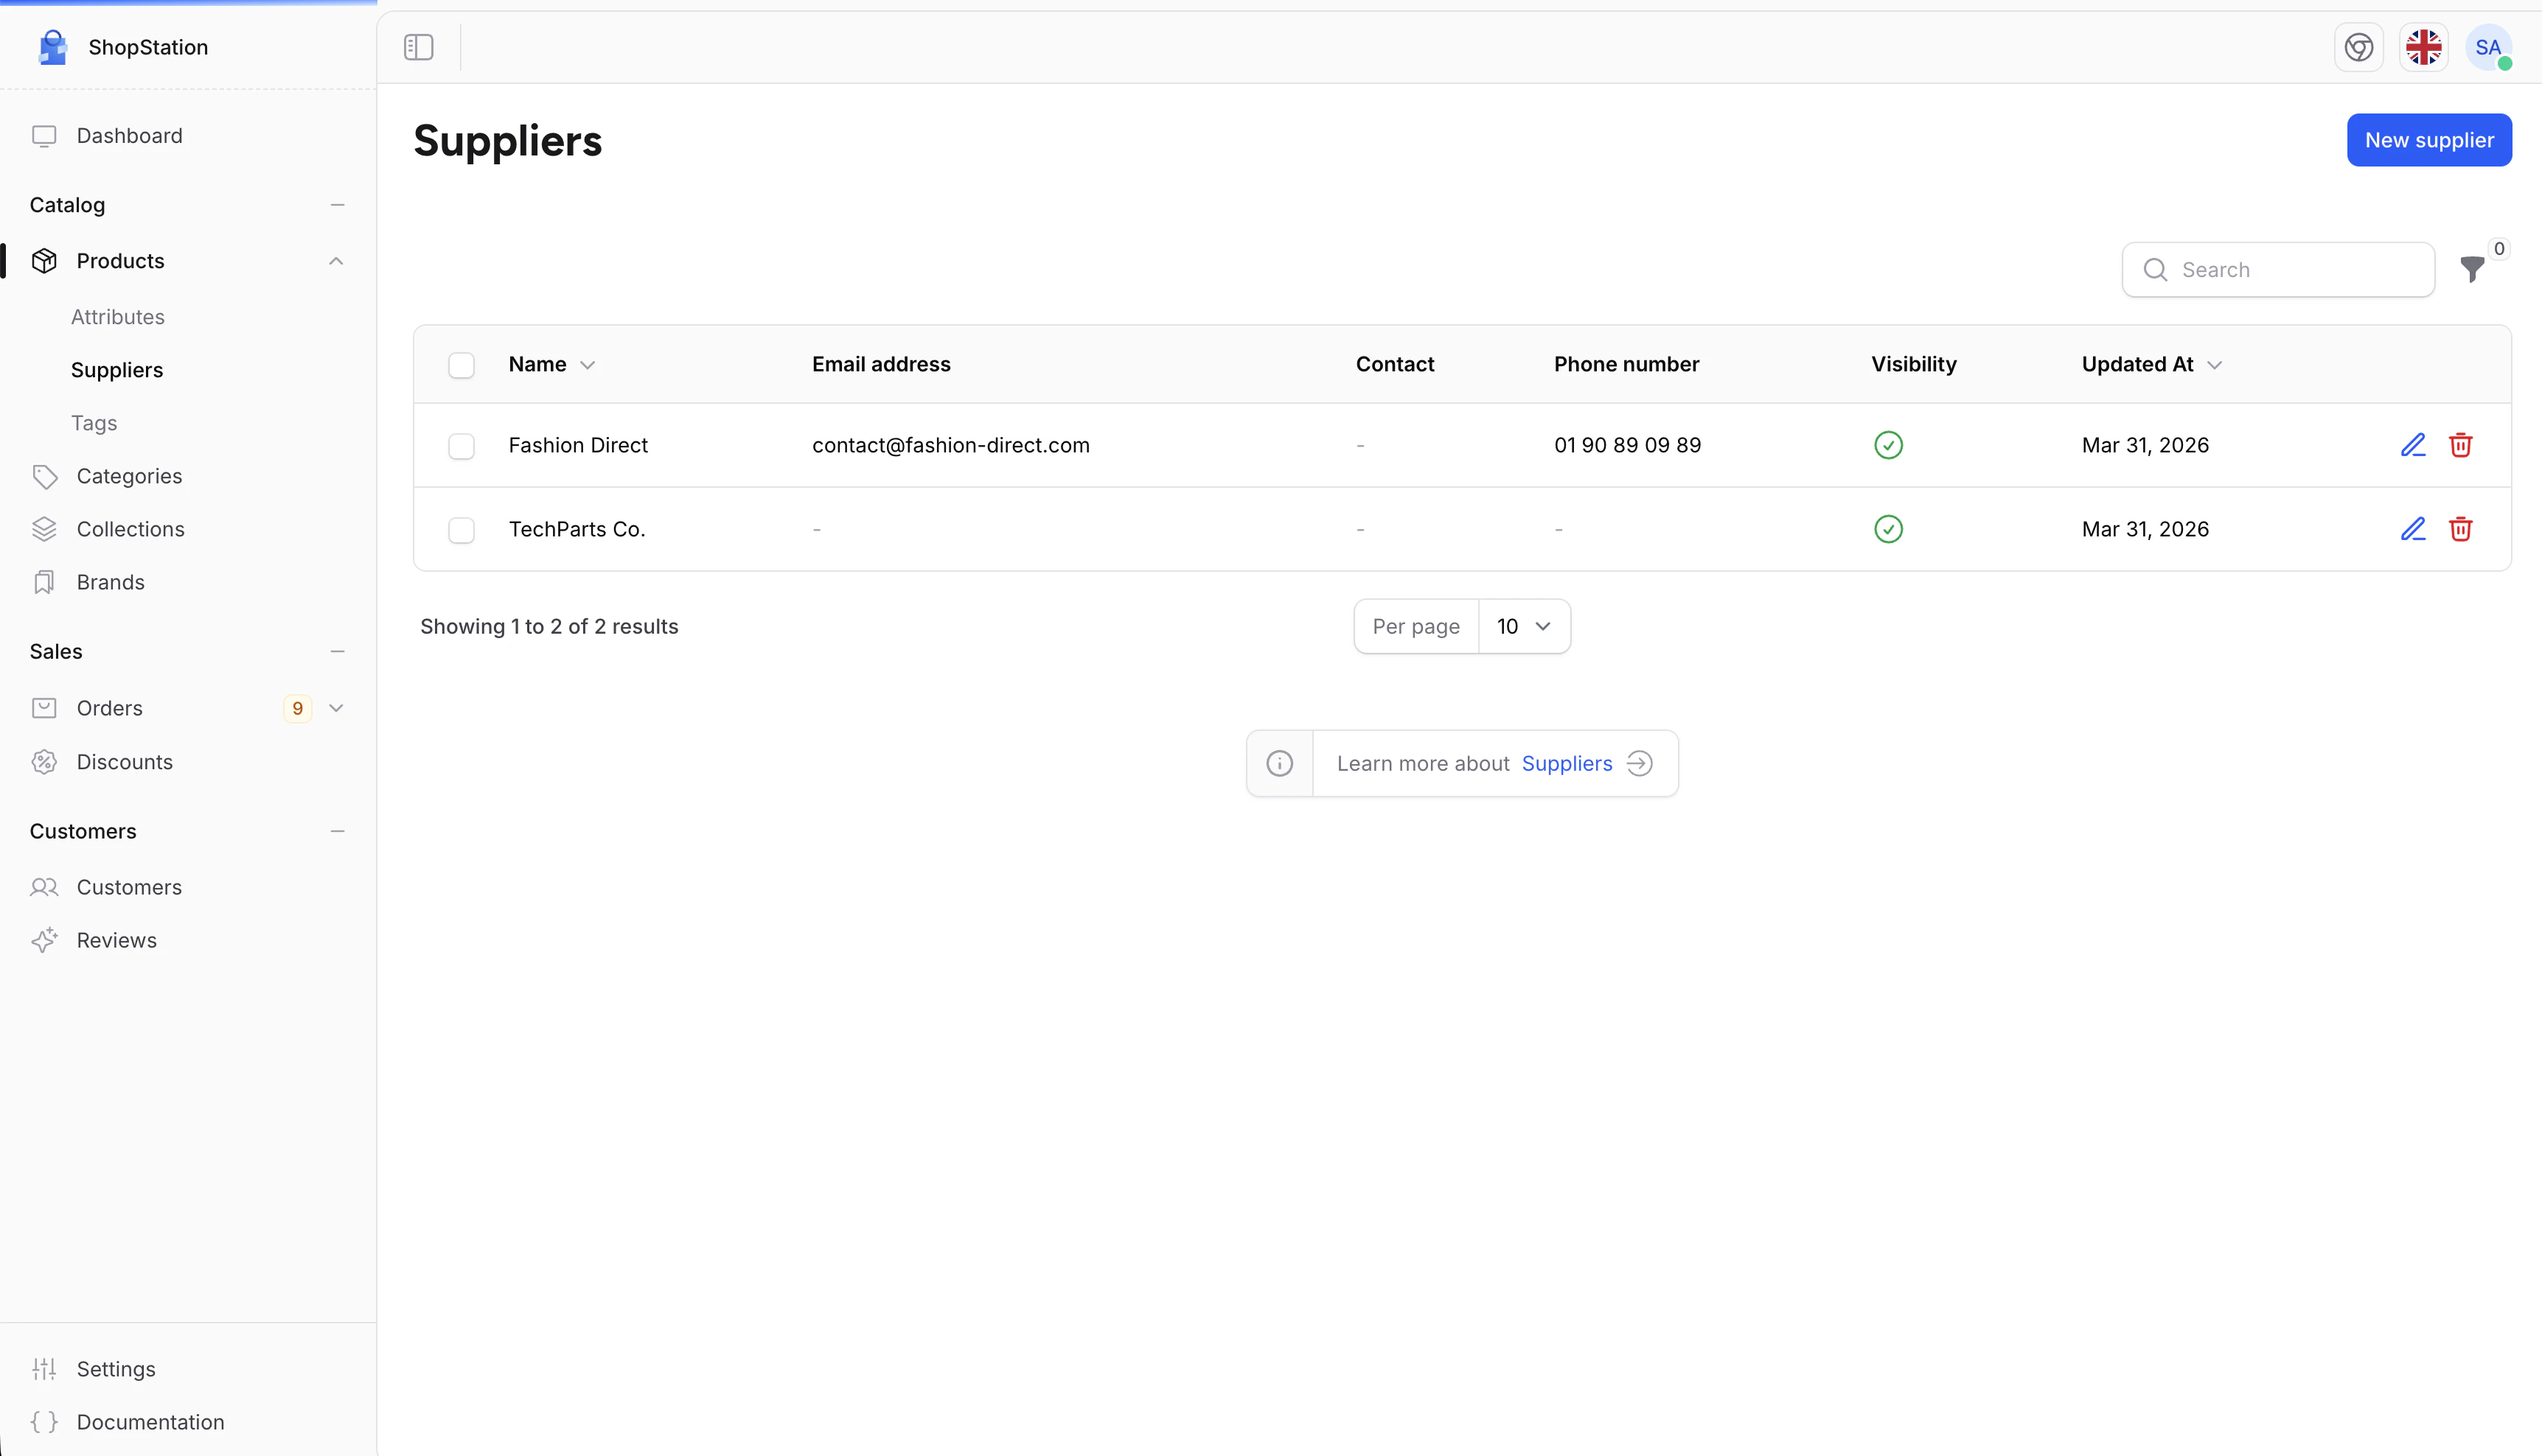Open the Per page 10 dropdown
2542x1456 pixels.
(x=1522, y=626)
